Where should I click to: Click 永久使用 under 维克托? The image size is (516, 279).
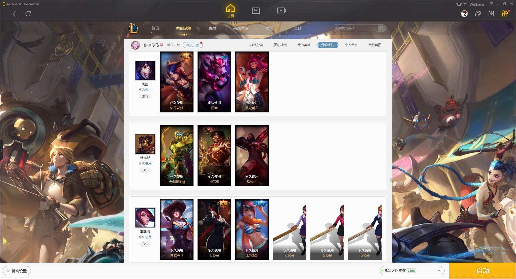145,163
